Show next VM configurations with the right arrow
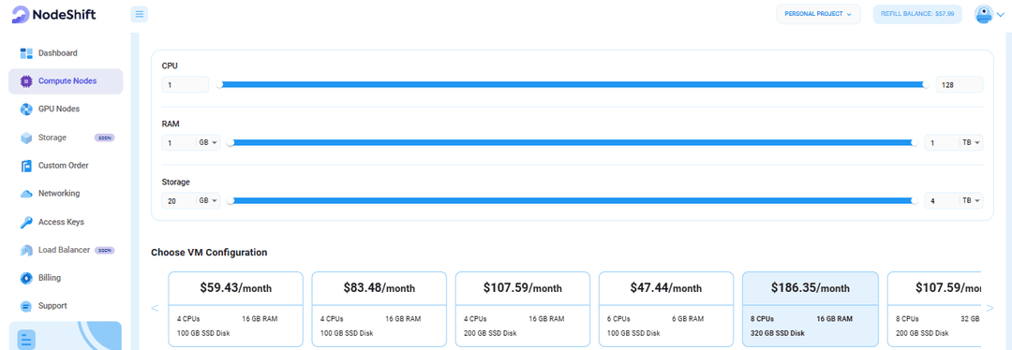The image size is (1012, 350). coord(990,308)
